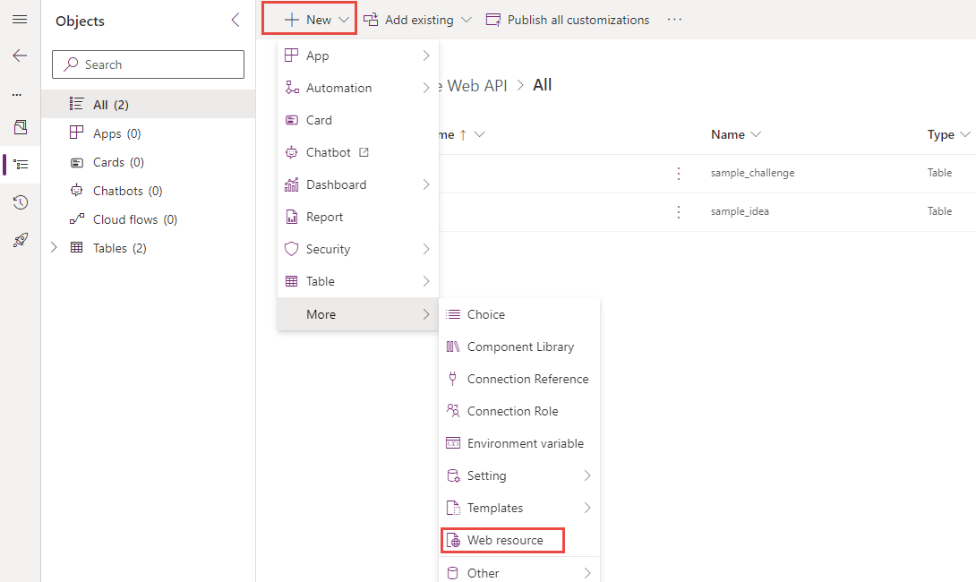
Task: Open the three-dot actions for sample_challenge row
Action: pos(678,173)
